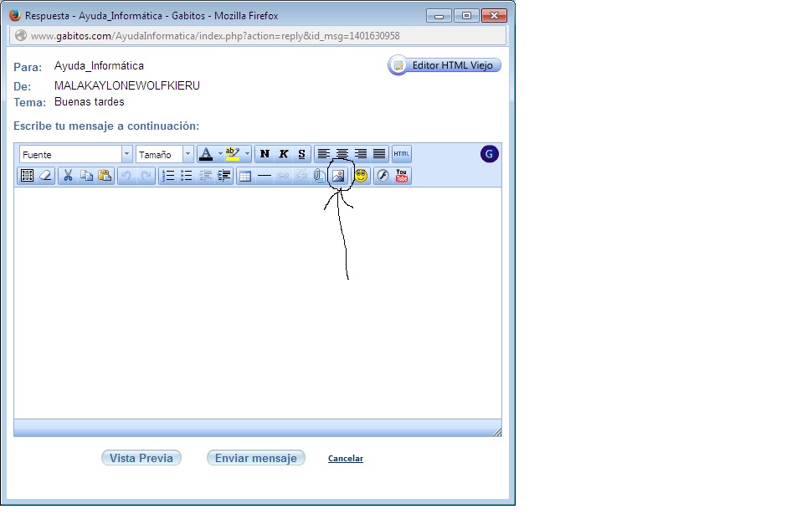Open the smiley emoticon picker
The width and height of the screenshot is (786, 514).
(361, 176)
